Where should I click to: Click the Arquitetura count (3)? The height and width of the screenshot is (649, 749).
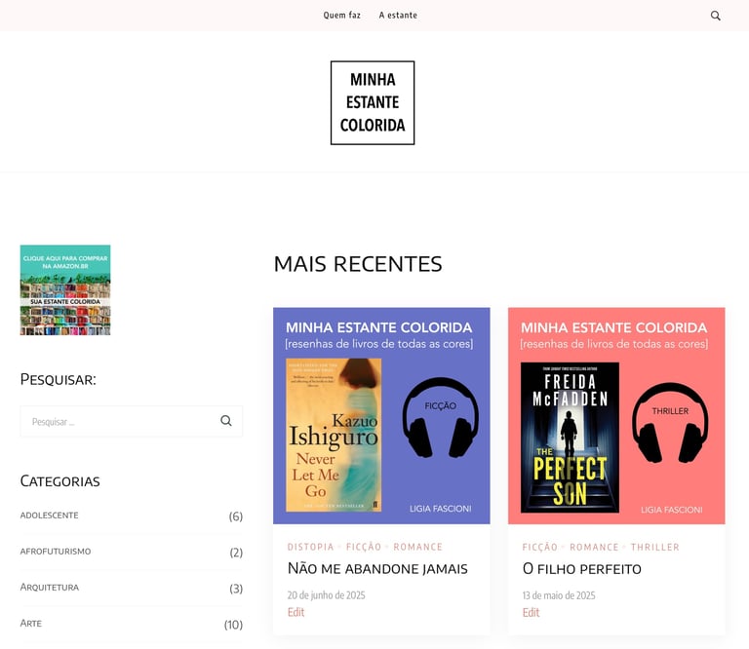click(x=236, y=589)
